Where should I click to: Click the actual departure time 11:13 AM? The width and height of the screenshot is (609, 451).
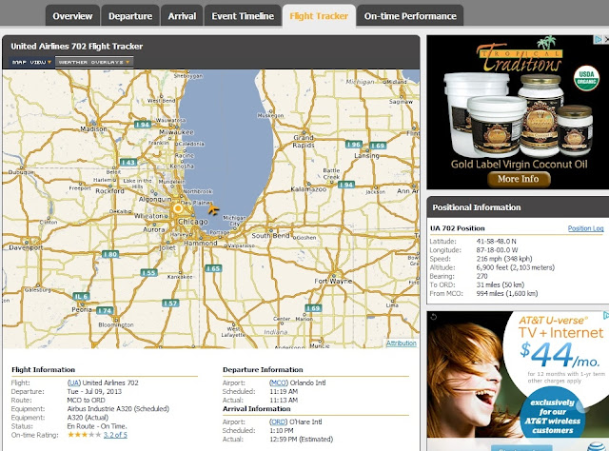(284, 401)
